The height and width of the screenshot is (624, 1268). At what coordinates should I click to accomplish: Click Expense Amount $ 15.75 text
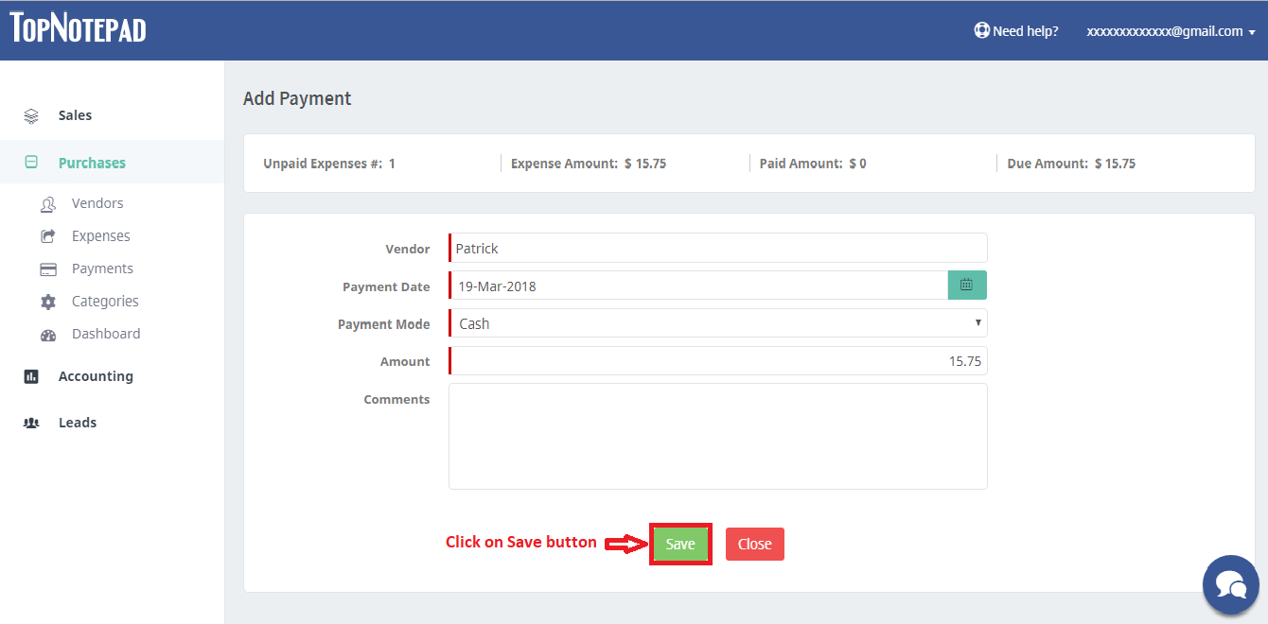[x=589, y=164]
